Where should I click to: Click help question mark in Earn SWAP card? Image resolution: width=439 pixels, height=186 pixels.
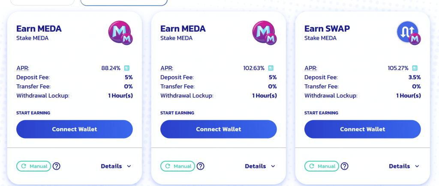coord(344,166)
